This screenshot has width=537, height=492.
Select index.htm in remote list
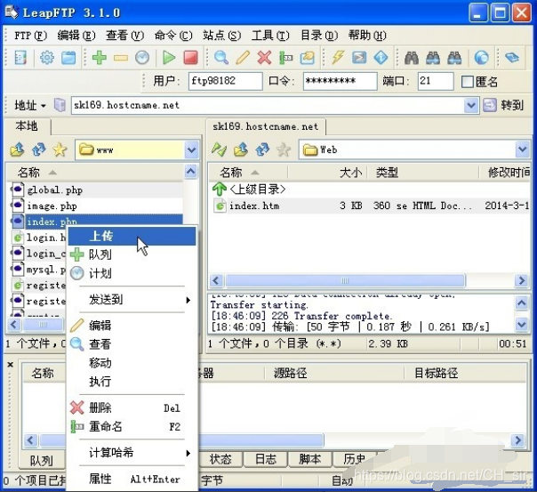pyautogui.click(x=371, y=206)
